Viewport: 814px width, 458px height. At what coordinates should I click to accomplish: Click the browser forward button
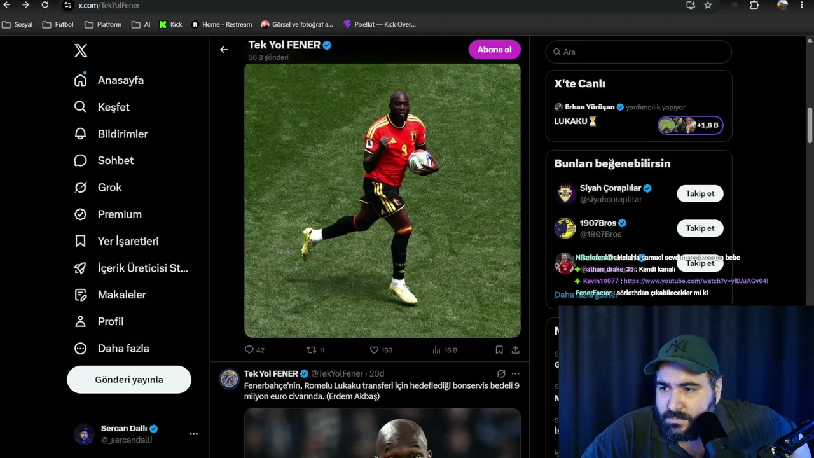click(25, 5)
